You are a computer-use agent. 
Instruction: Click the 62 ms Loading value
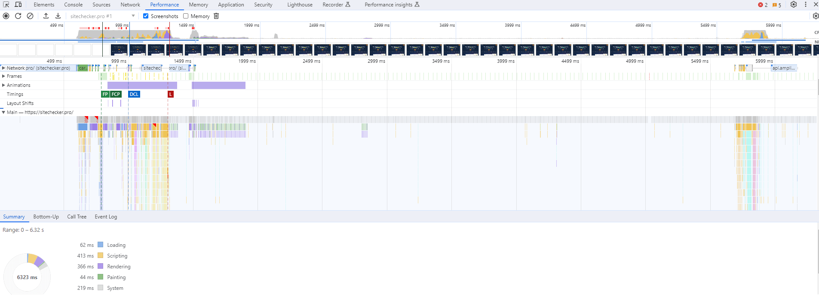pyautogui.click(x=87, y=245)
